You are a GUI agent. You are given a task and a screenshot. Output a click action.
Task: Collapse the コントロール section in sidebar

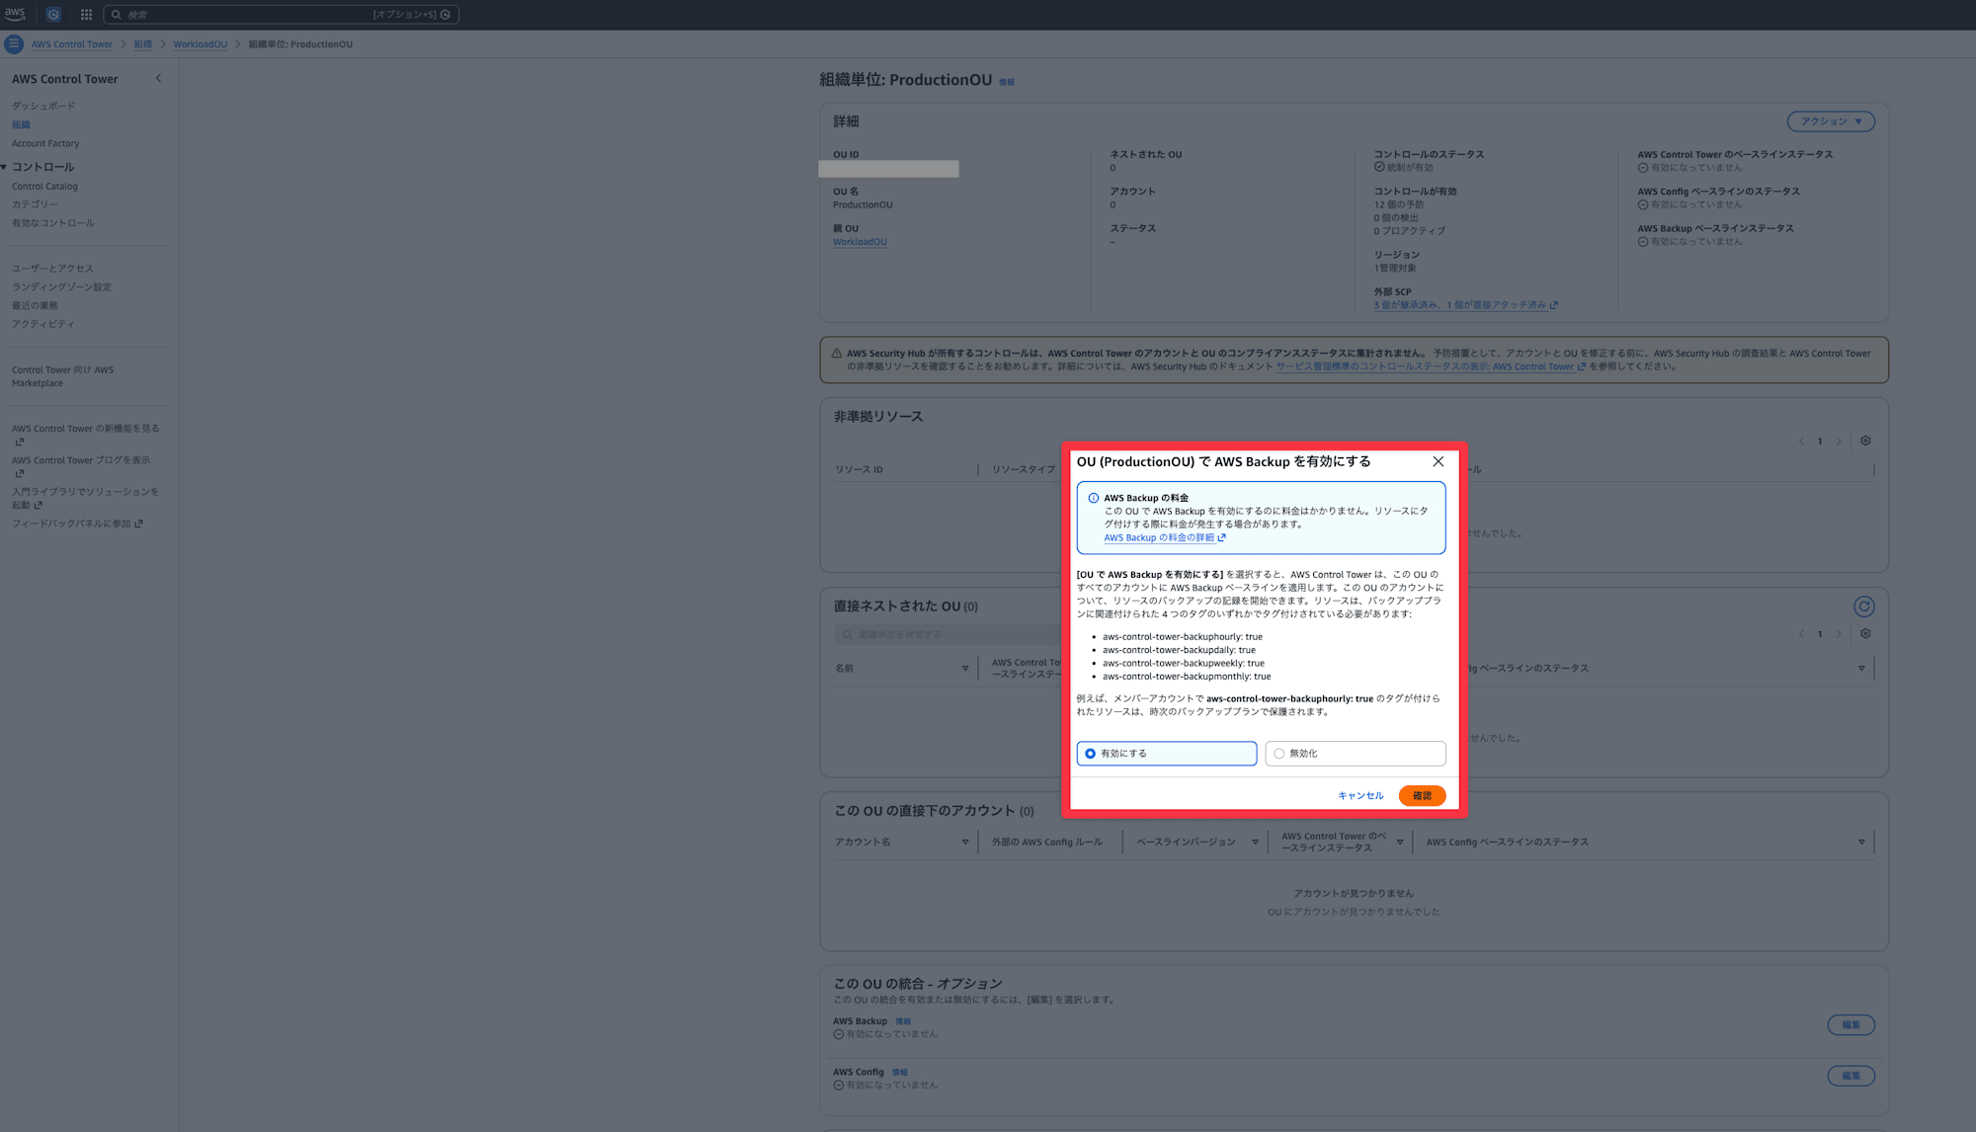pyautogui.click(x=5, y=167)
